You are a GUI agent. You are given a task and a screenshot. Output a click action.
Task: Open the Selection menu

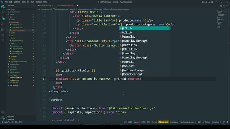pyautogui.click(x=17, y=2)
